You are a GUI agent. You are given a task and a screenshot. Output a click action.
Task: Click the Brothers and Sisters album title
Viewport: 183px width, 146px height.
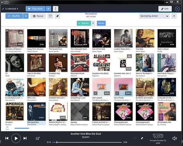pos(144,98)
